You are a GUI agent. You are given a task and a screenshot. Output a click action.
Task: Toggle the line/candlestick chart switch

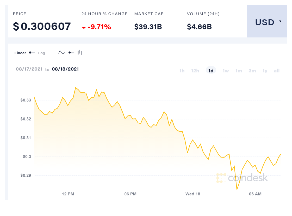pos(71,52)
